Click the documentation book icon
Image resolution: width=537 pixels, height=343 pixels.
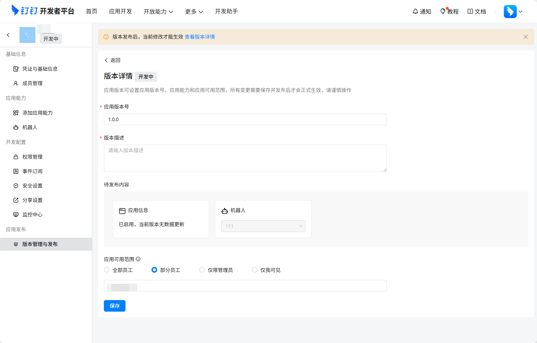(470, 12)
